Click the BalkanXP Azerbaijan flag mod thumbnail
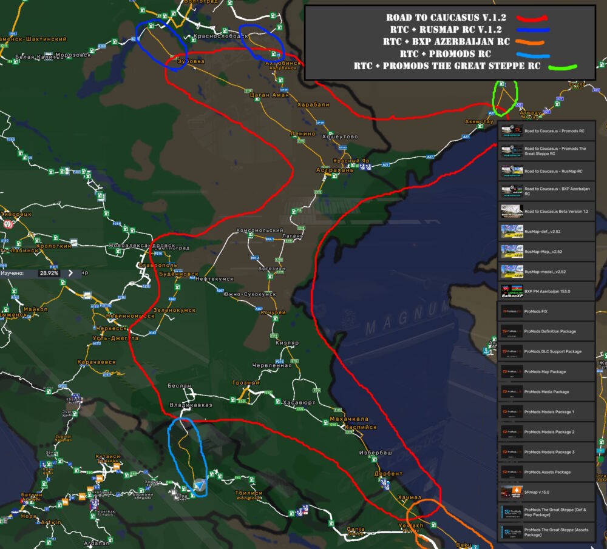This screenshot has height=549, width=607. (510, 291)
